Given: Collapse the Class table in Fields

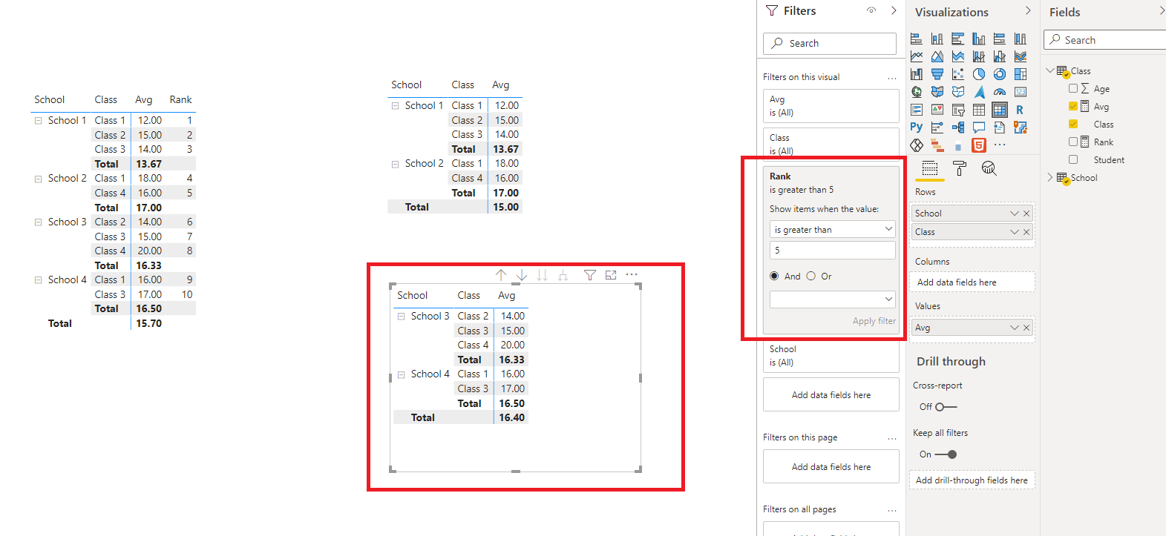Looking at the screenshot, I should click(1050, 70).
